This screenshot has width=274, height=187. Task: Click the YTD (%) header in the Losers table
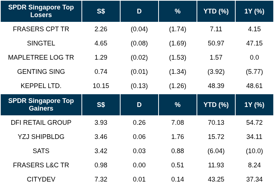click(216, 11)
